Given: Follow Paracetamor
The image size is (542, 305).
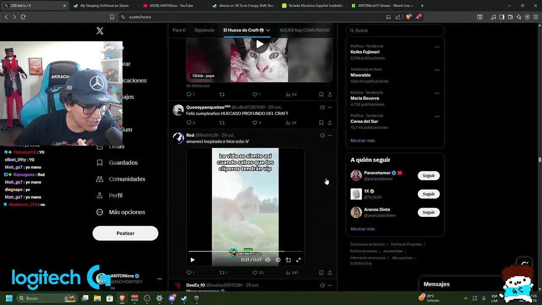Looking at the screenshot, I should (429, 176).
